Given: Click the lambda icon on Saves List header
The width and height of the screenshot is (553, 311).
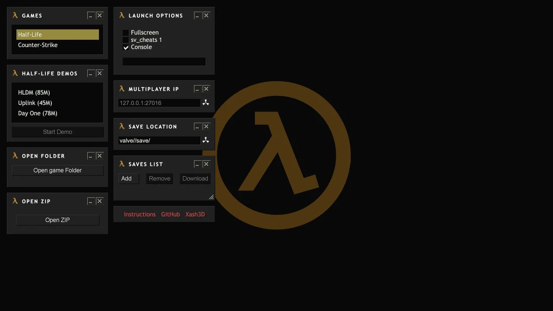Looking at the screenshot, I should [122, 164].
